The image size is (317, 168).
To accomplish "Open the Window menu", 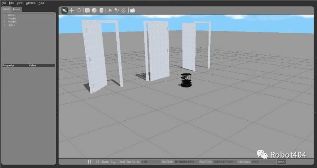I will click(30, 3).
